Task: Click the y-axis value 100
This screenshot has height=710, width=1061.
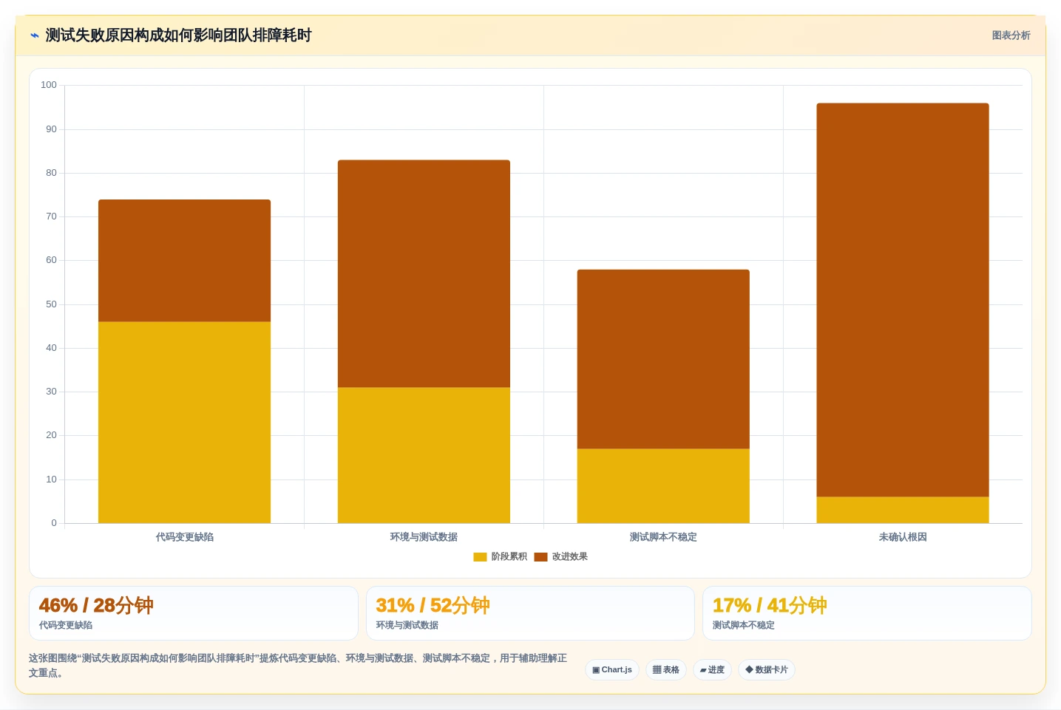Action: tap(49, 85)
